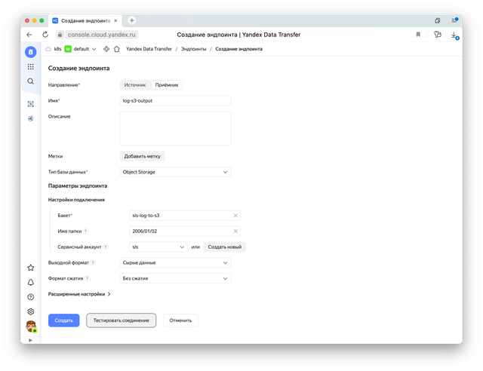
Task: Select the Приёмник direction option
Action: [x=168, y=85]
